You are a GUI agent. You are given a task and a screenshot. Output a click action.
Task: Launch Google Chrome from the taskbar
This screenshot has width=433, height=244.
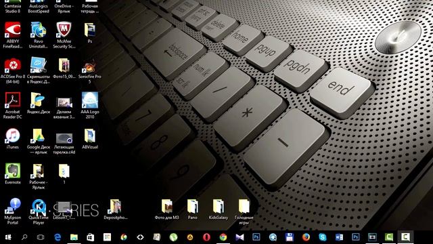coord(223,237)
